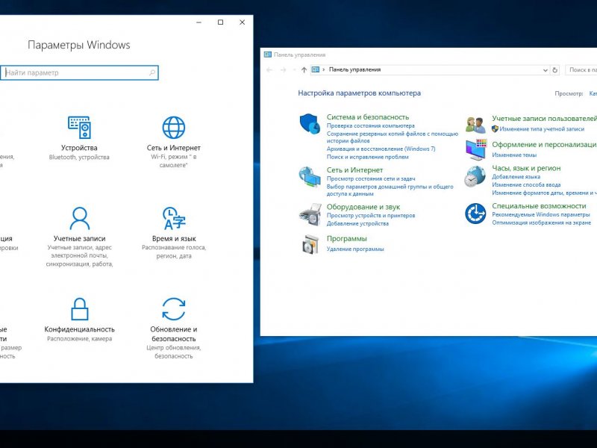Viewport: 597px width, 448px height.
Task: Open the Специальные возможности category link
Action: [x=539, y=206]
